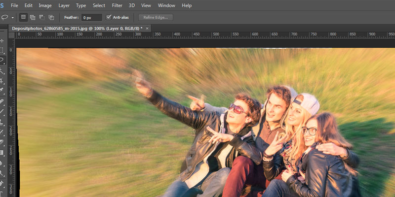
Task: Open the Edit menu
Action: (28, 5)
